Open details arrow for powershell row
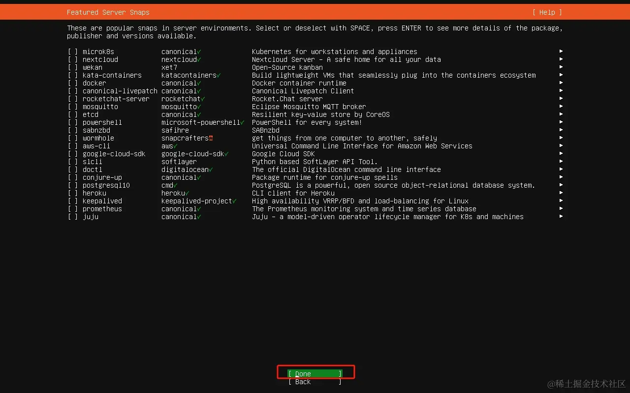This screenshot has width=630, height=393. pyautogui.click(x=561, y=122)
